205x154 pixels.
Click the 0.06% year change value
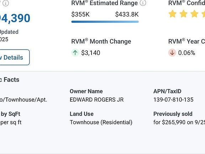click(x=186, y=53)
